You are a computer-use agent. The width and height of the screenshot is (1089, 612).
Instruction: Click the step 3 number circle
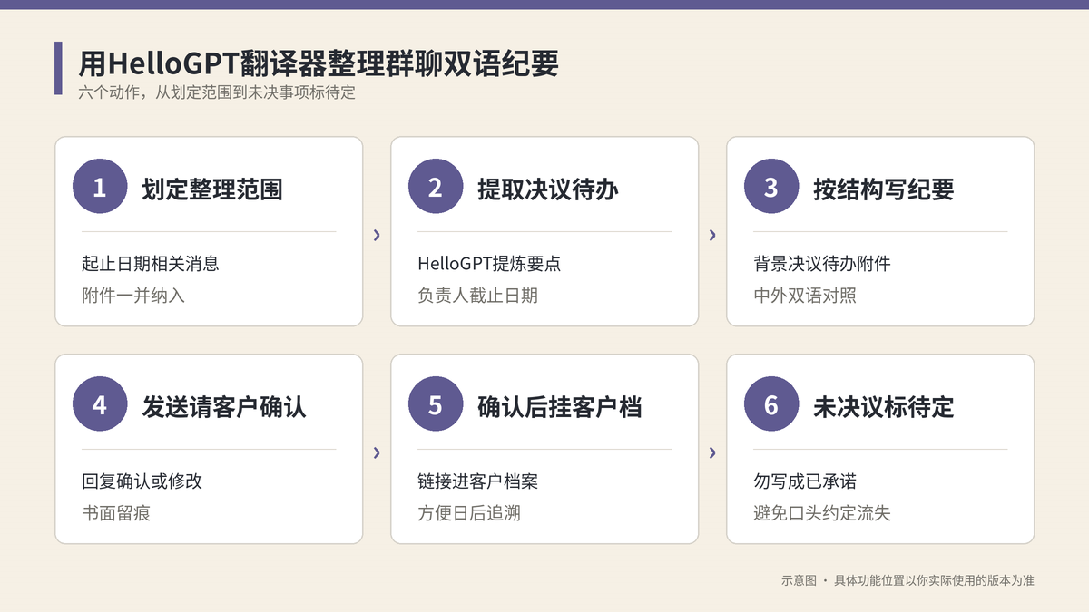[771, 187]
